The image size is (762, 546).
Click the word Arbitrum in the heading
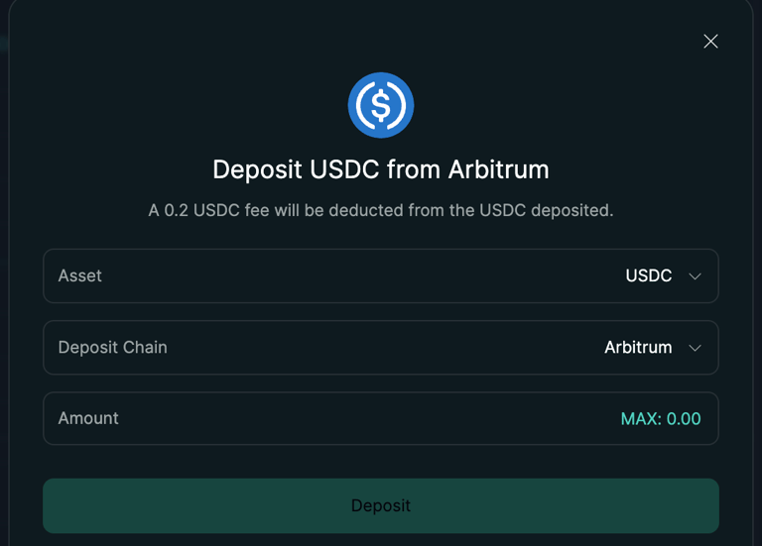498,169
